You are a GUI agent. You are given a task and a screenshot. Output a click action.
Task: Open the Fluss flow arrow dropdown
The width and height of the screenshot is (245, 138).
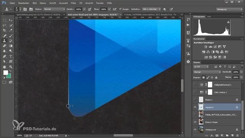109,9
